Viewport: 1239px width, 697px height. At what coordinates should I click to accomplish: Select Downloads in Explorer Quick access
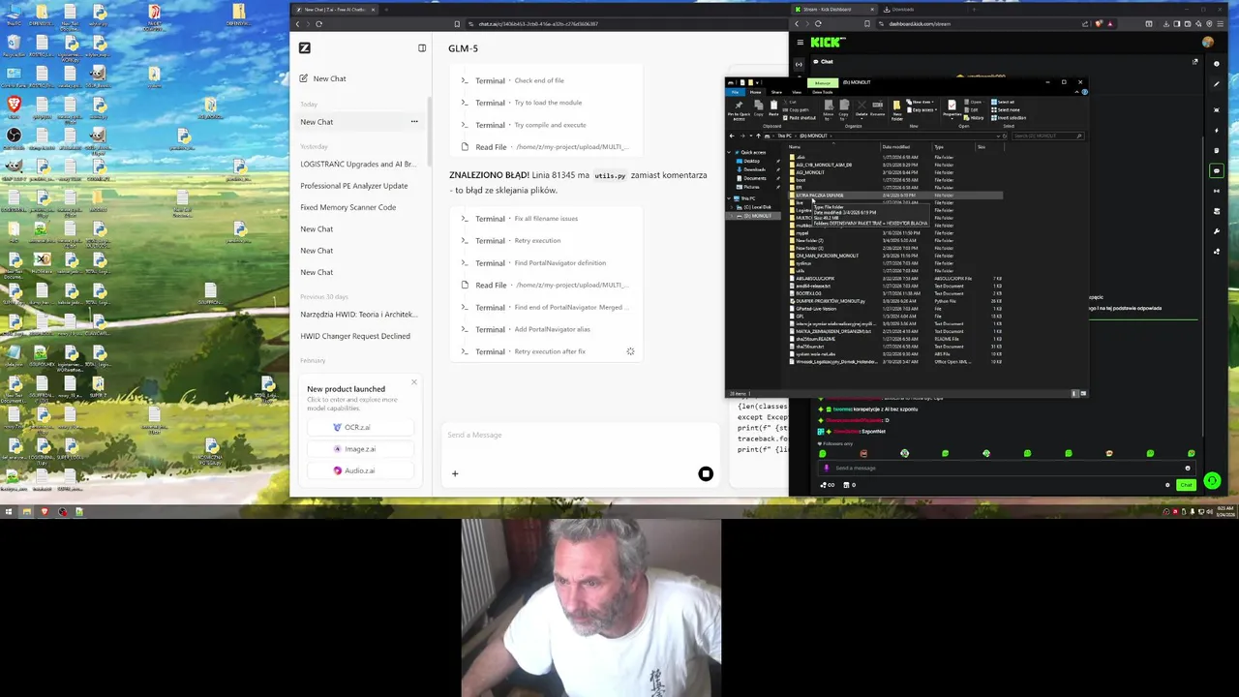(754, 169)
